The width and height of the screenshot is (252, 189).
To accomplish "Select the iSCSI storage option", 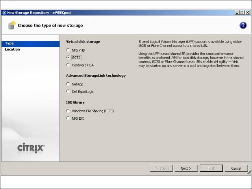I will coord(68,57).
